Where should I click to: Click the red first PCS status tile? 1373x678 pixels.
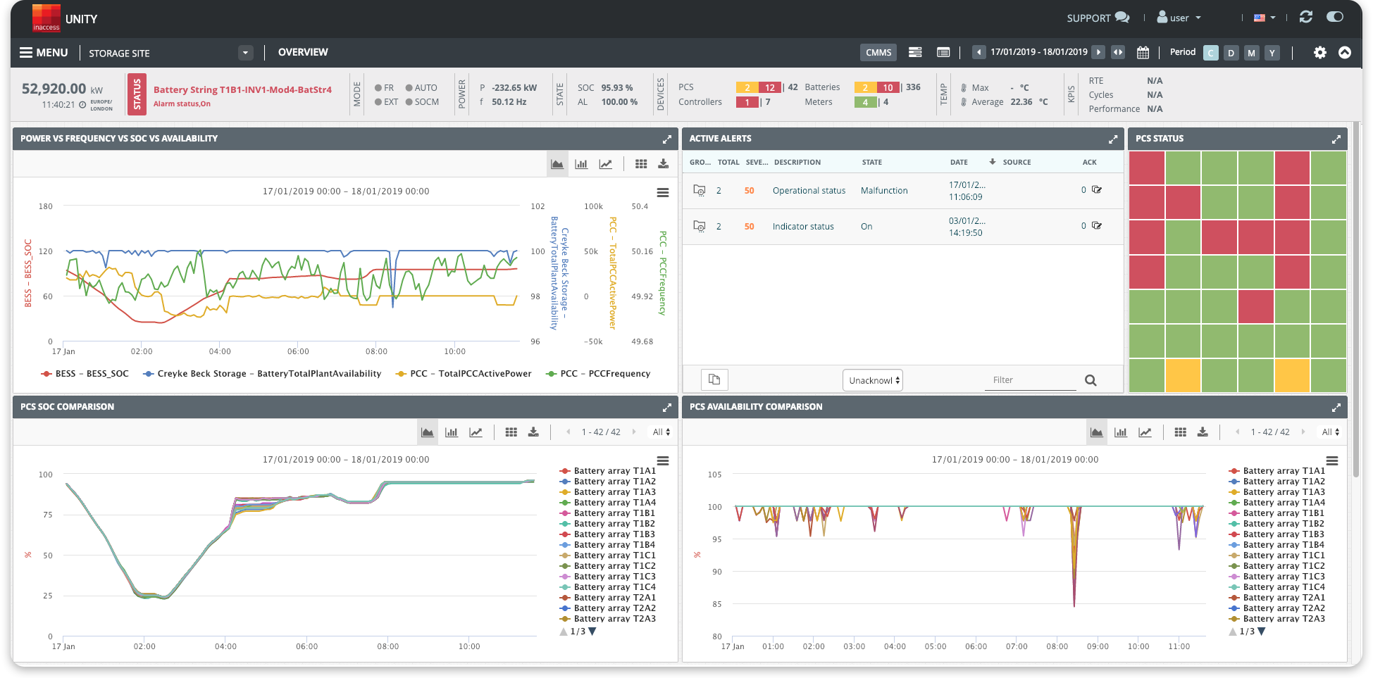pyautogui.click(x=1147, y=168)
